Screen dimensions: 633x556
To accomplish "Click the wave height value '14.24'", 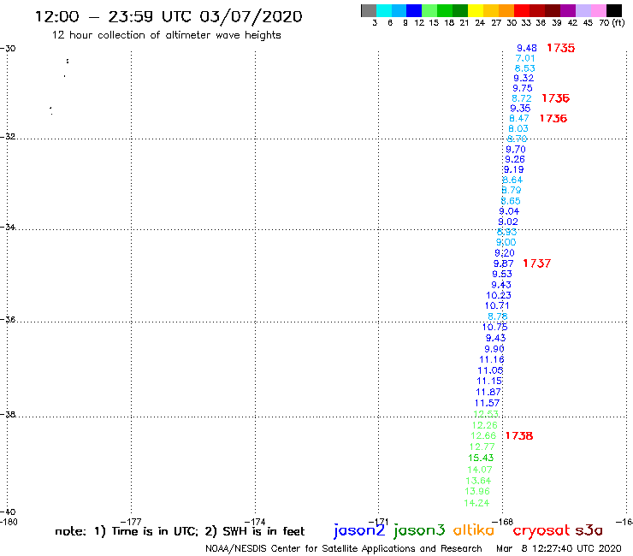I will coord(476,503).
